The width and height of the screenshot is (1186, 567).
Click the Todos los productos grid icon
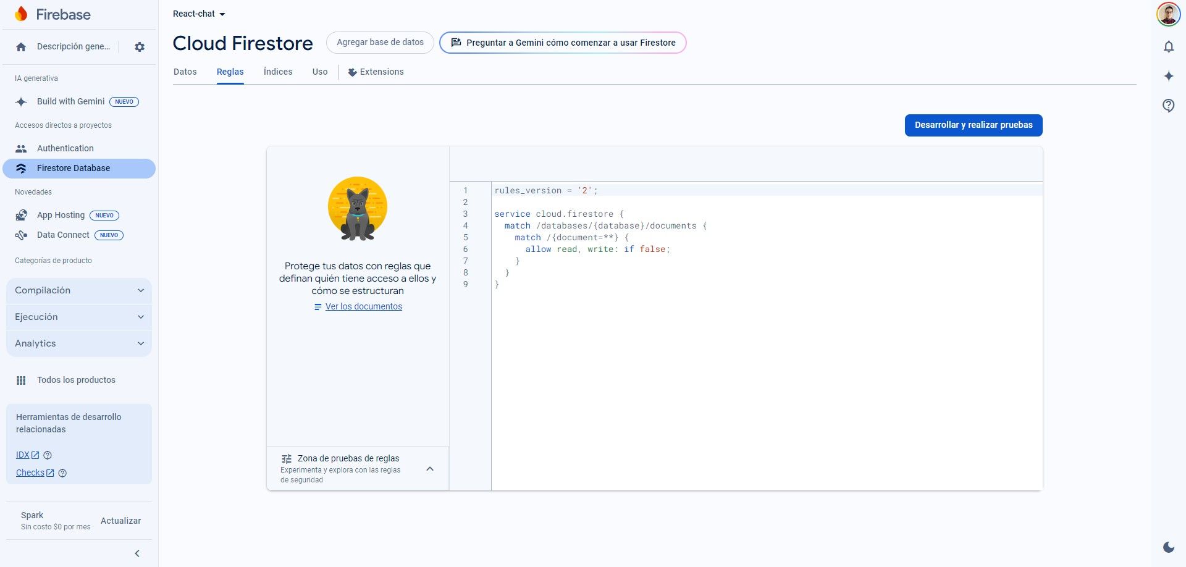[x=21, y=380]
